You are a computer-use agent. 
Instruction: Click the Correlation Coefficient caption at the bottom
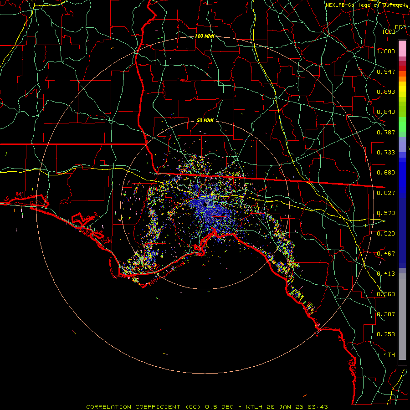[x=207, y=407]
